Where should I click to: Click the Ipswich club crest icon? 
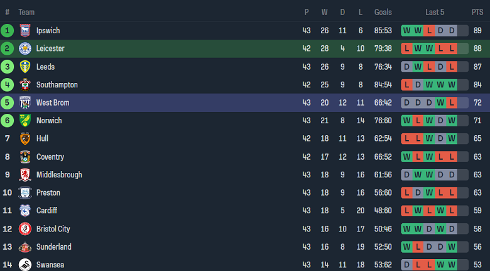click(x=25, y=30)
